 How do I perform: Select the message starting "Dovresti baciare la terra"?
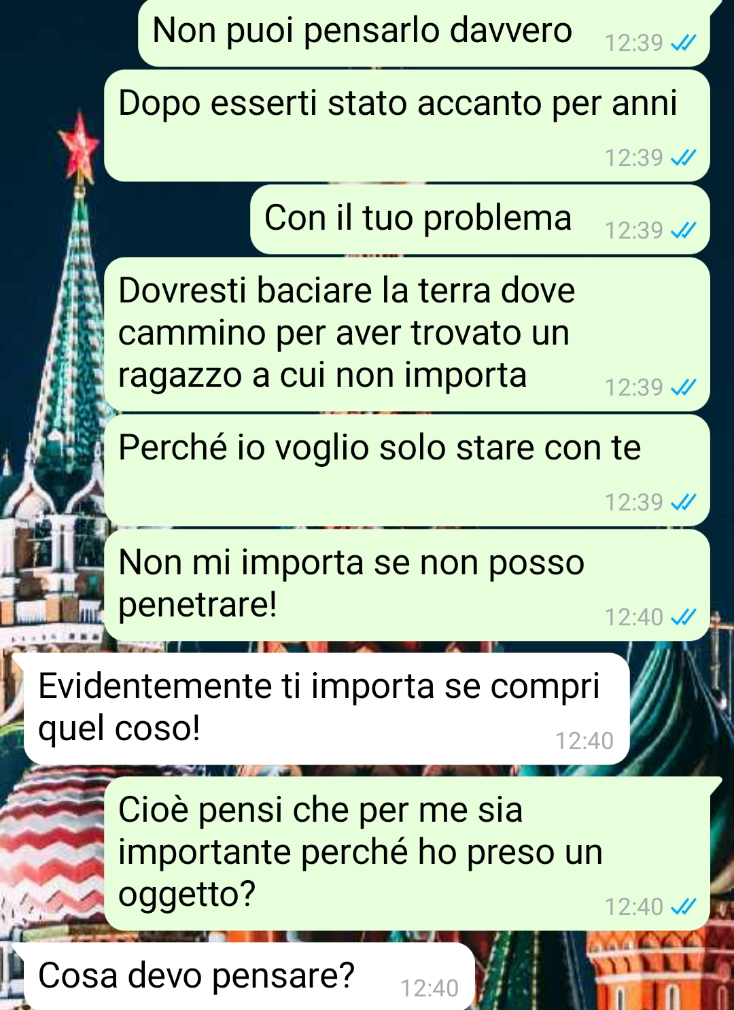[407, 334]
